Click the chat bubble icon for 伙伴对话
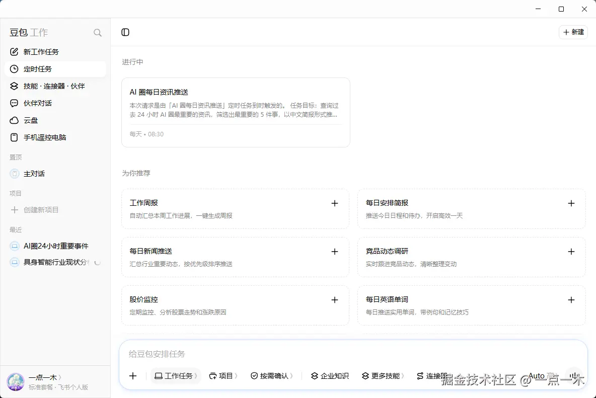The image size is (596, 398). tap(14, 103)
